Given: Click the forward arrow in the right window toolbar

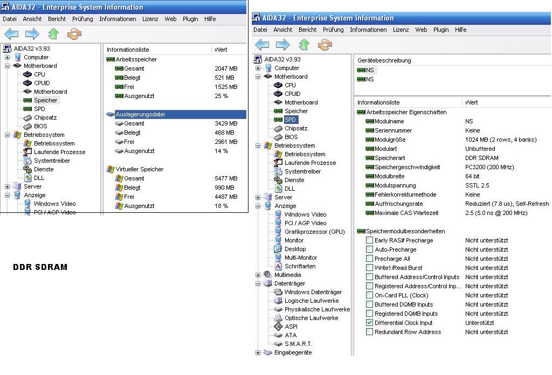Looking at the screenshot, I should (283, 45).
